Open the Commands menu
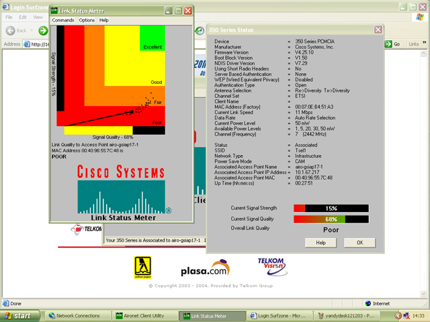Screen dimensions: 430x322 point(63,20)
